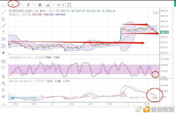Select the brush drawing tool
Image resolution: width=176 pixels, height=114 pixels.
coord(4,26)
